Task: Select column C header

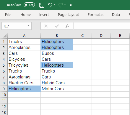Action: pyautogui.click(x=82, y=36)
